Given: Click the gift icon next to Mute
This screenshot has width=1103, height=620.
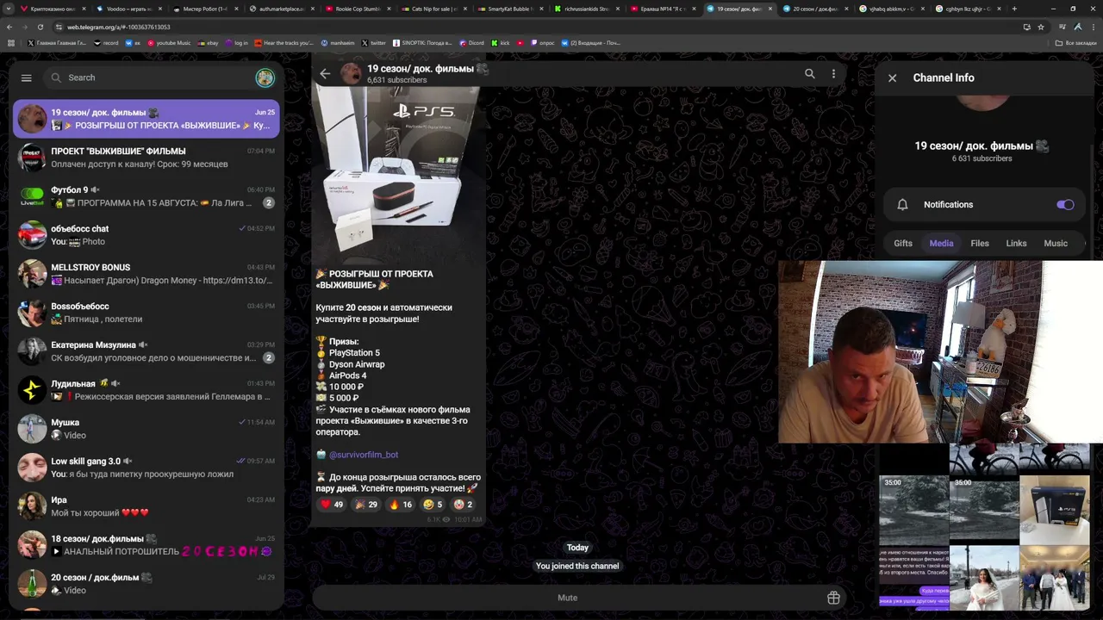Looking at the screenshot, I should click(833, 598).
